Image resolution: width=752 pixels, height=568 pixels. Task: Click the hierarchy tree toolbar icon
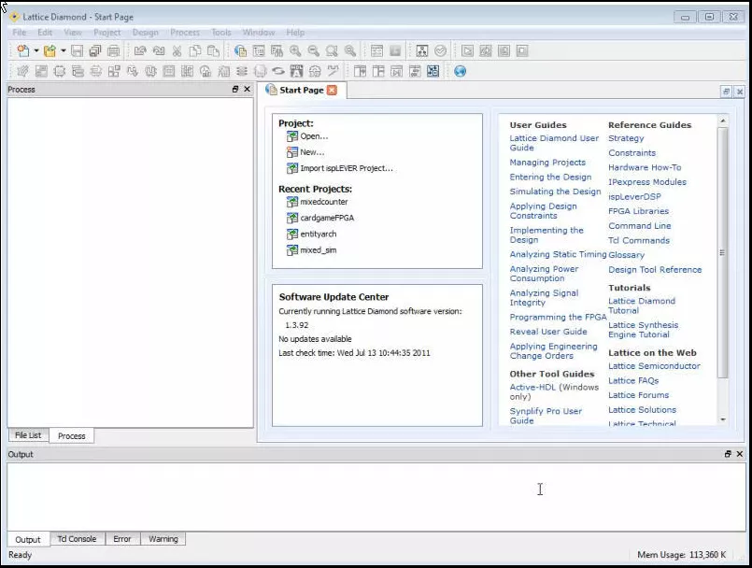tap(422, 50)
